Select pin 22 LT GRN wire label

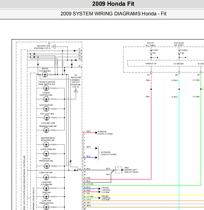(90, 196)
